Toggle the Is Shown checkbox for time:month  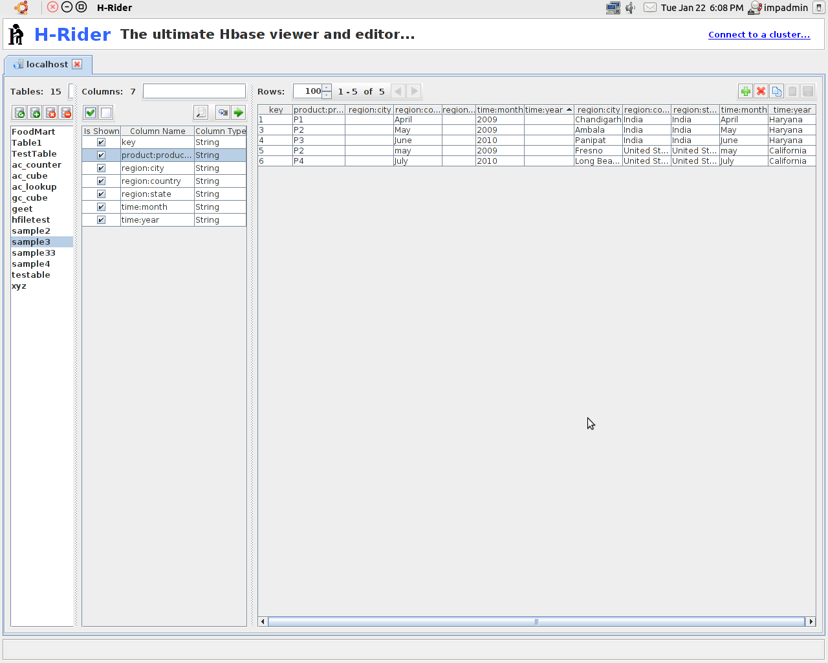pos(101,207)
